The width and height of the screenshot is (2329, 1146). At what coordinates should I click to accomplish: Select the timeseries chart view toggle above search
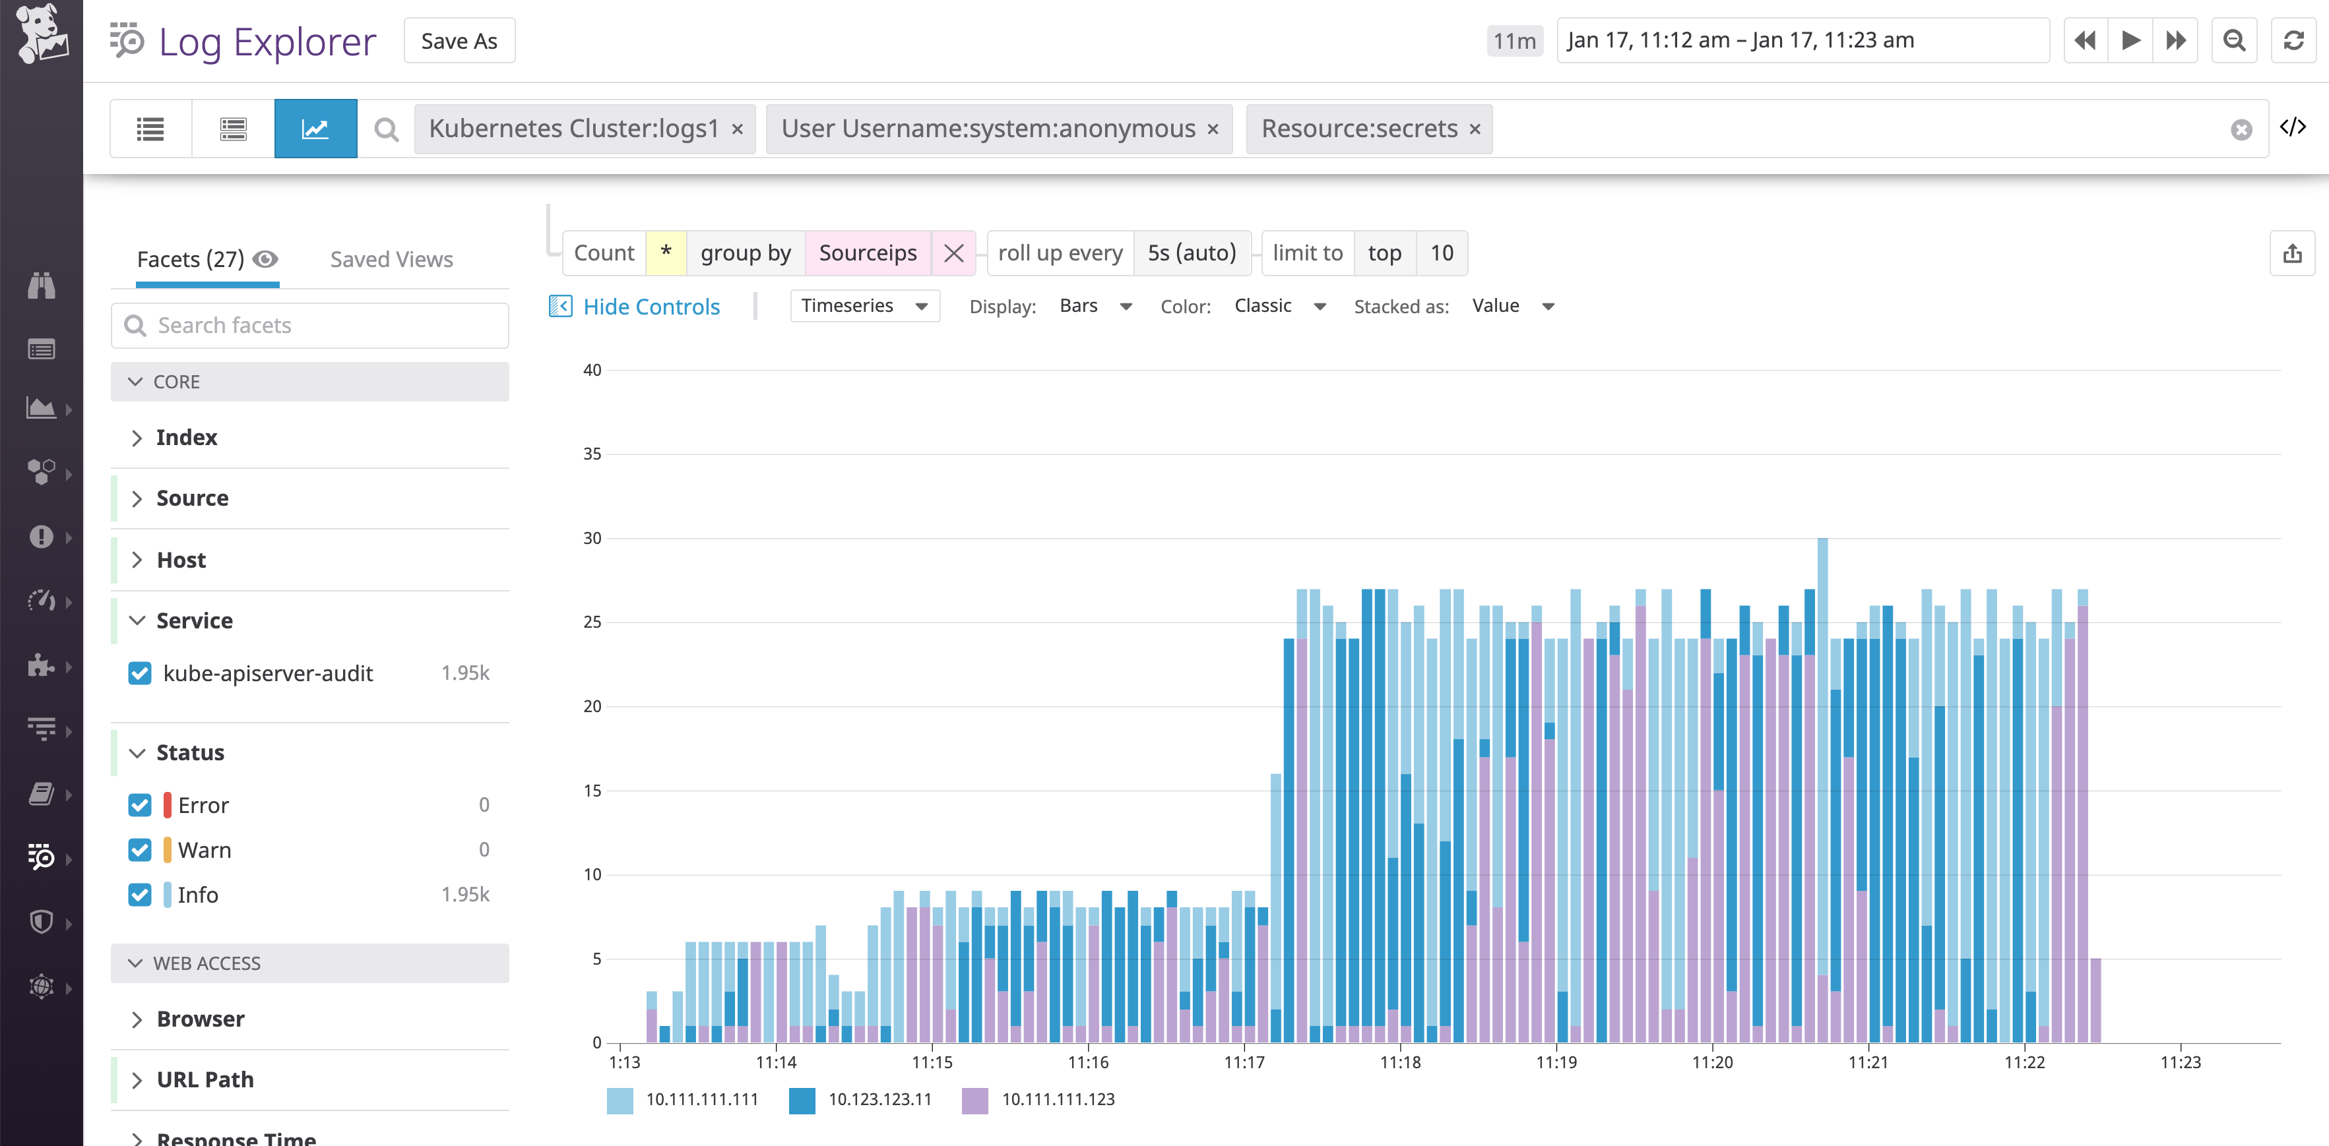(315, 127)
